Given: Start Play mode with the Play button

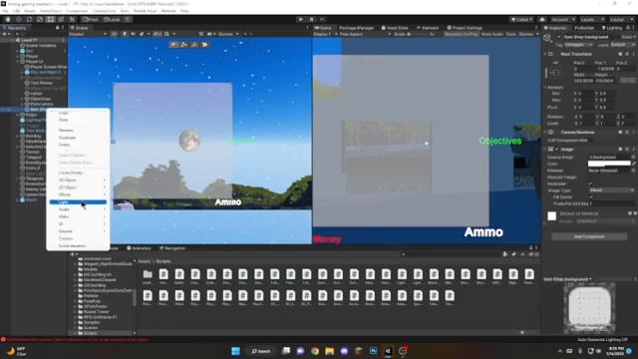Looking at the screenshot, I should 301,19.
